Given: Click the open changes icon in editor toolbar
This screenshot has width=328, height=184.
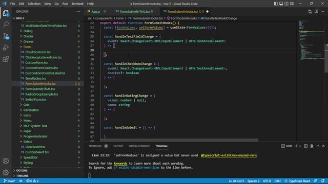Looking at the screenshot, I should pyautogui.click(x=310, y=11).
